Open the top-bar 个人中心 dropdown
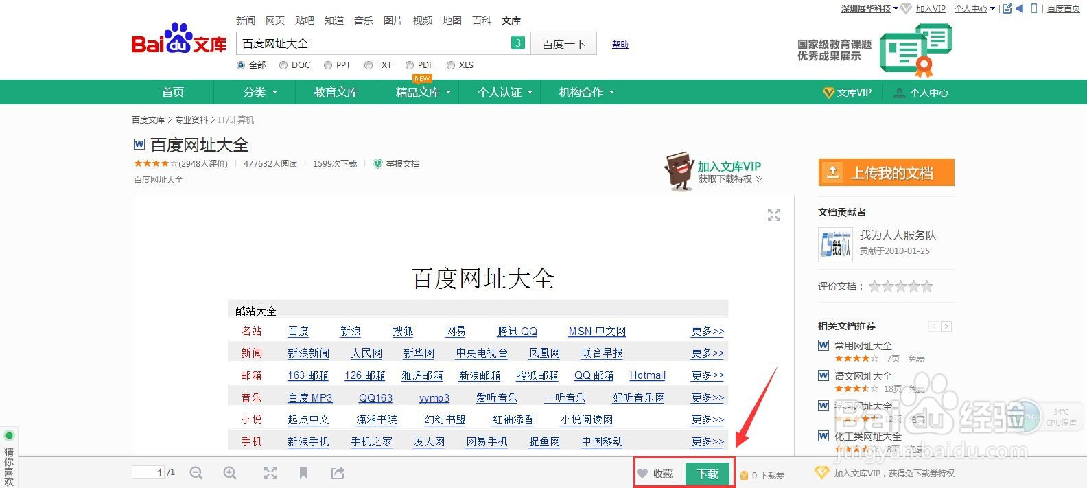Viewport: 1087px width, 488px height. click(x=974, y=9)
